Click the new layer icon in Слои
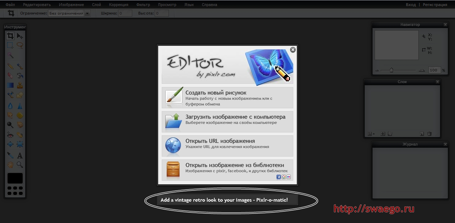 pyautogui.click(x=422, y=134)
